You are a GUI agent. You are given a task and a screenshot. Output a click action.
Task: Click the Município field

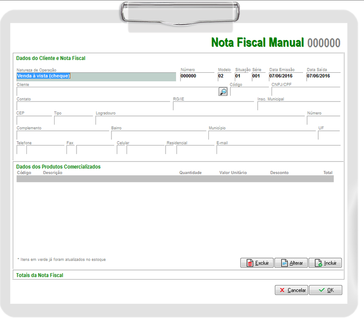coord(262,135)
